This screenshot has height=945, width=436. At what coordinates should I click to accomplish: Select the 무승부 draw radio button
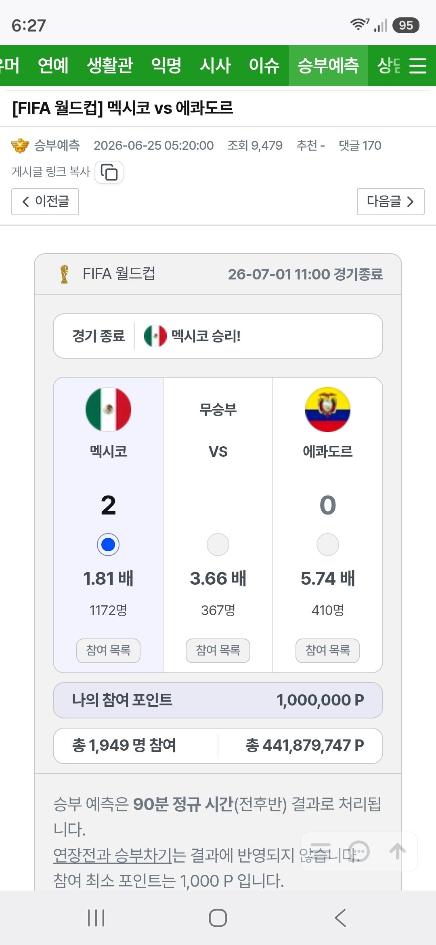[218, 544]
